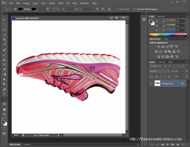
Task: Open the Color panel options menu
Action: click(187, 16)
